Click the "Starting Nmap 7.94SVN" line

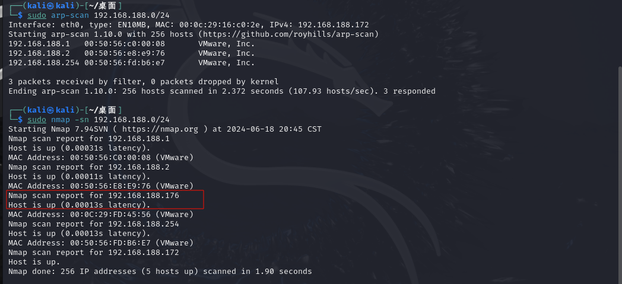164,129
